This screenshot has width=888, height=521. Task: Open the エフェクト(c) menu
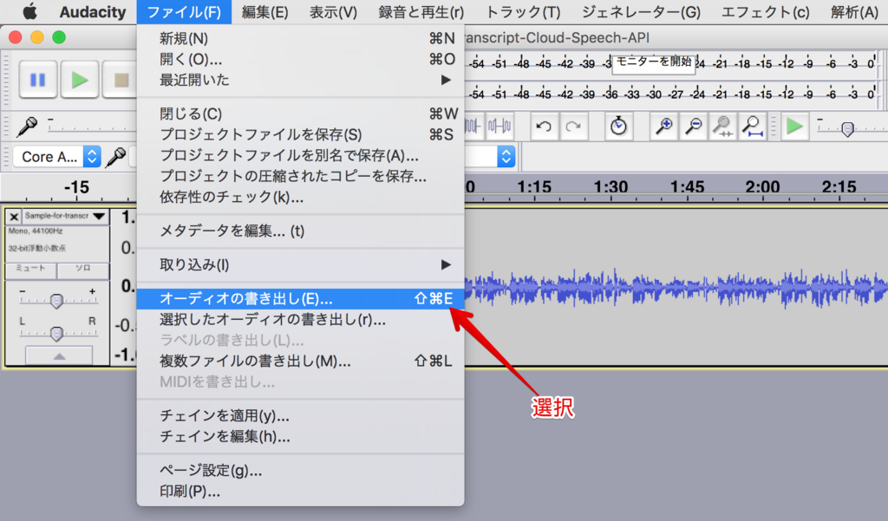pos(765,12)
